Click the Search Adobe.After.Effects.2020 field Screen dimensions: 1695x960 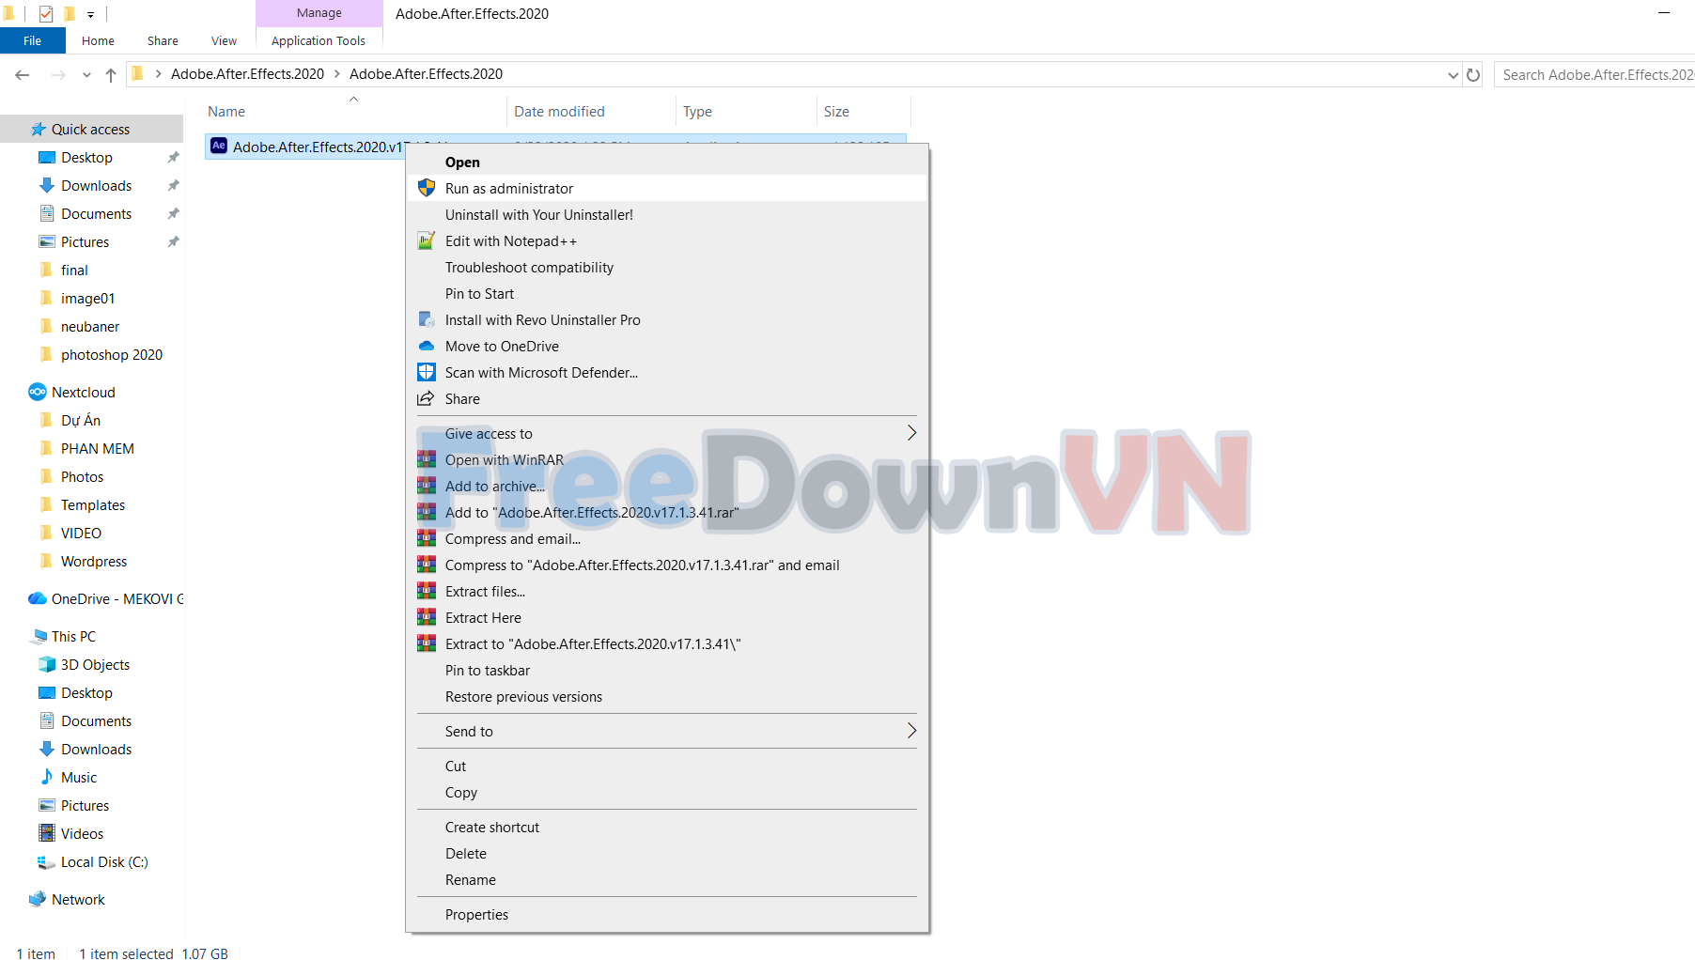(1595, 75)
